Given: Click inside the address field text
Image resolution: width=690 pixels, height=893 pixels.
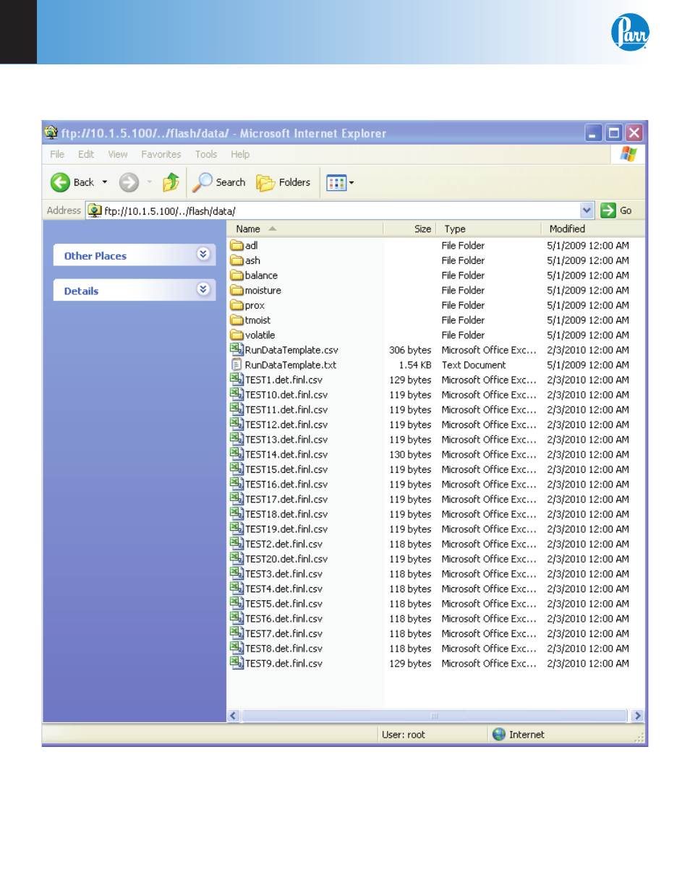Looking at the screenshot, I should pos(170,211).
